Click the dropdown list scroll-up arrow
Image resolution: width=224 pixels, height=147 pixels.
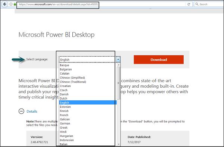tap(118, 65)
